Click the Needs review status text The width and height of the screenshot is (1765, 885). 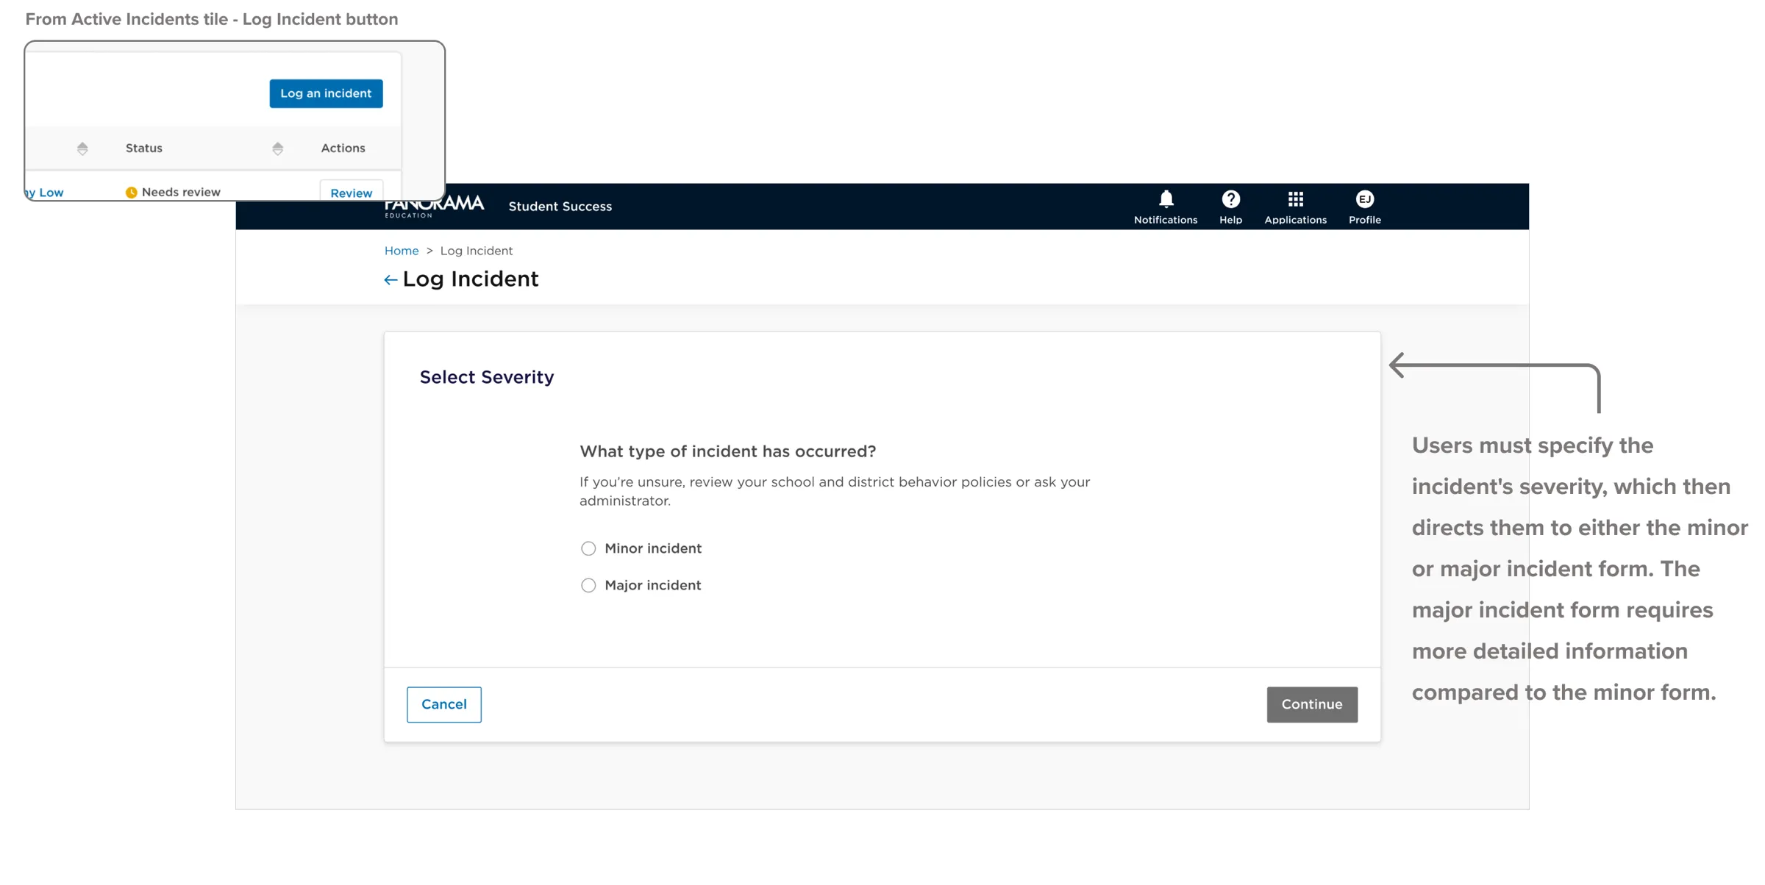[180, 192]
